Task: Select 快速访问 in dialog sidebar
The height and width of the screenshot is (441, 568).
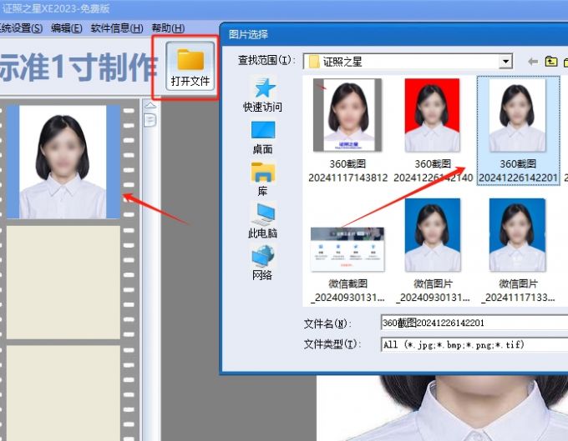Action: click(262, 95)
